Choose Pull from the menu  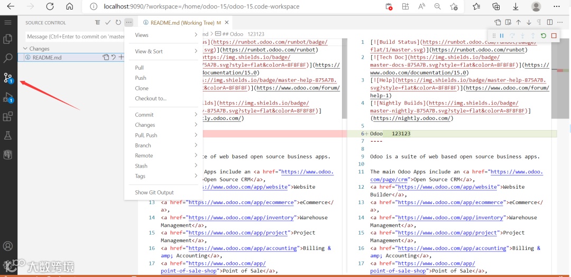163,68
